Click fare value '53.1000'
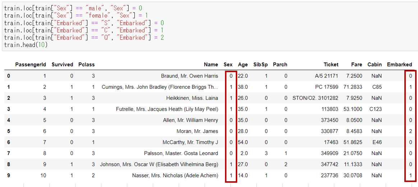 coord(353,109)
